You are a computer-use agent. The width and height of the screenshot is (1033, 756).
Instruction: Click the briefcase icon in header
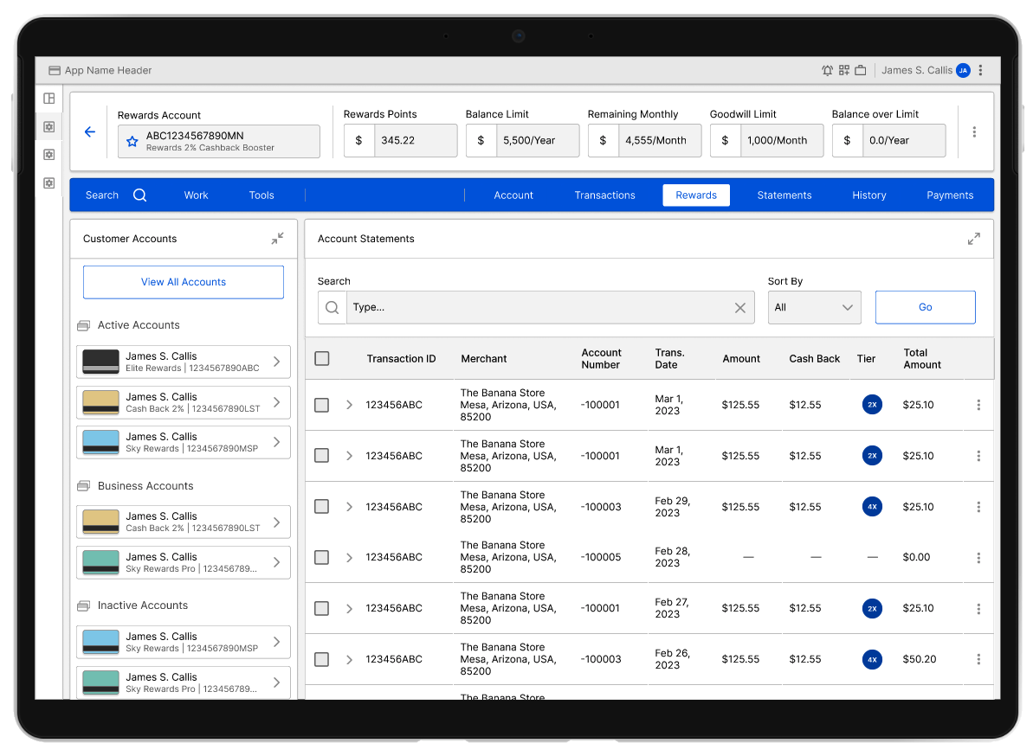tap(861, 71)
